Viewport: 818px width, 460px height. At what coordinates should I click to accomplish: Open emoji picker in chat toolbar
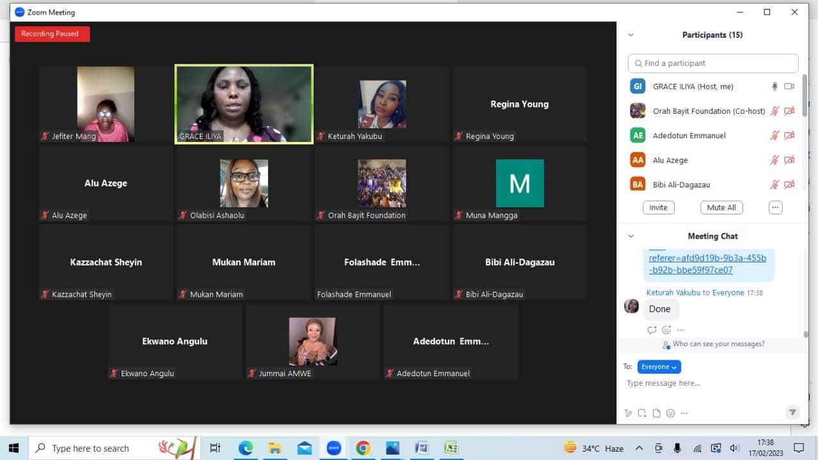click(670, 413)
